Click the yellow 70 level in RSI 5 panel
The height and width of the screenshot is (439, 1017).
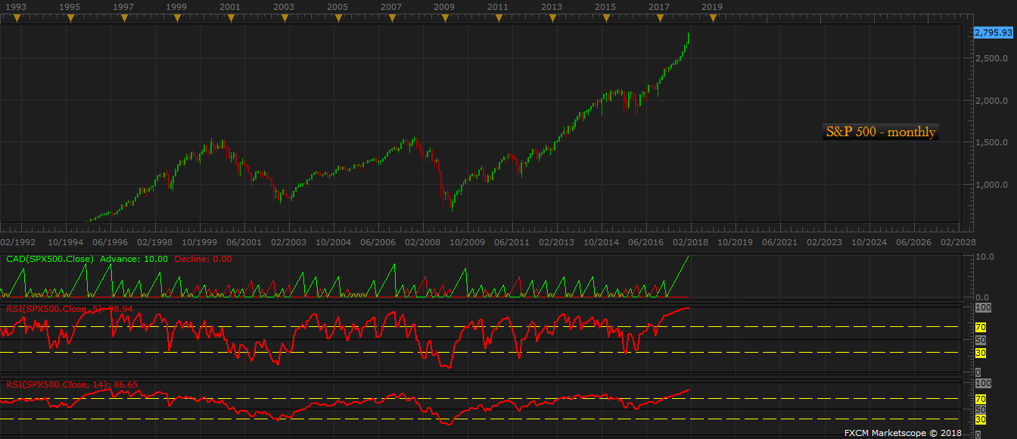coord(980,327)
